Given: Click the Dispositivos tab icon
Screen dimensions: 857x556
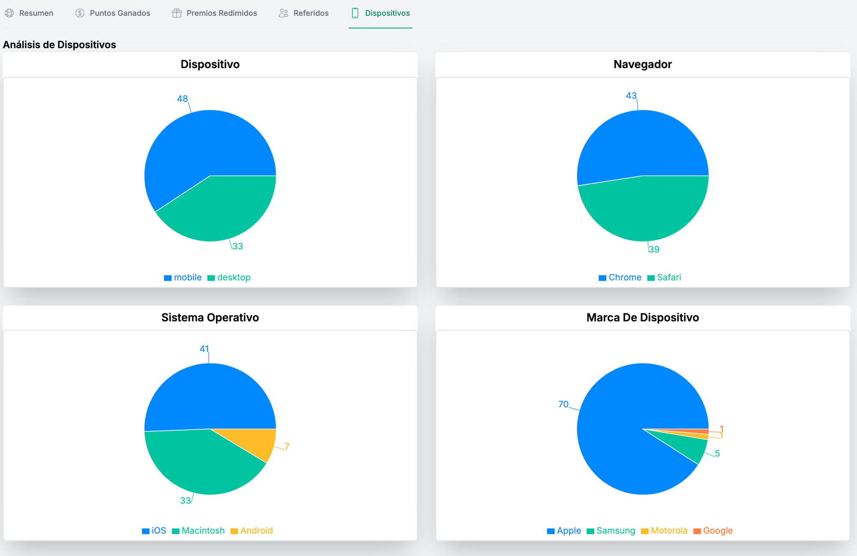Looking at the screenshot, I should pyautogui.click(x=355, y=12).
